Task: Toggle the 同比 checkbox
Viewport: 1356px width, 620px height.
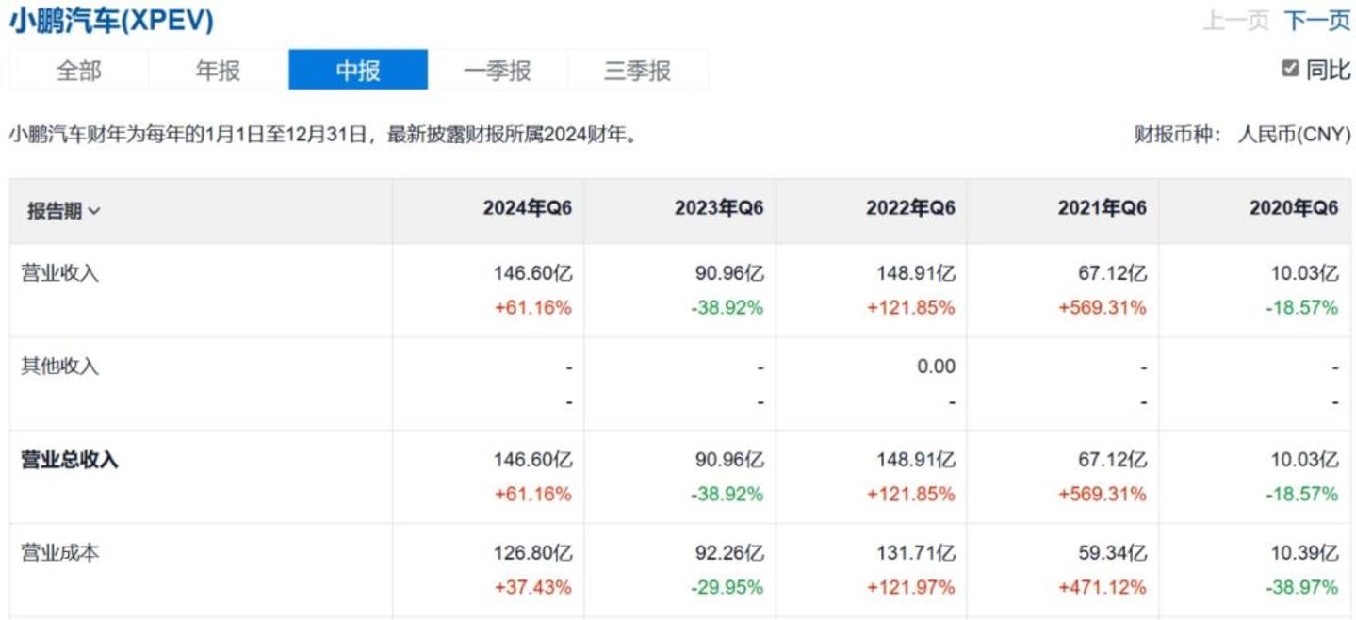Action: 1290,69
